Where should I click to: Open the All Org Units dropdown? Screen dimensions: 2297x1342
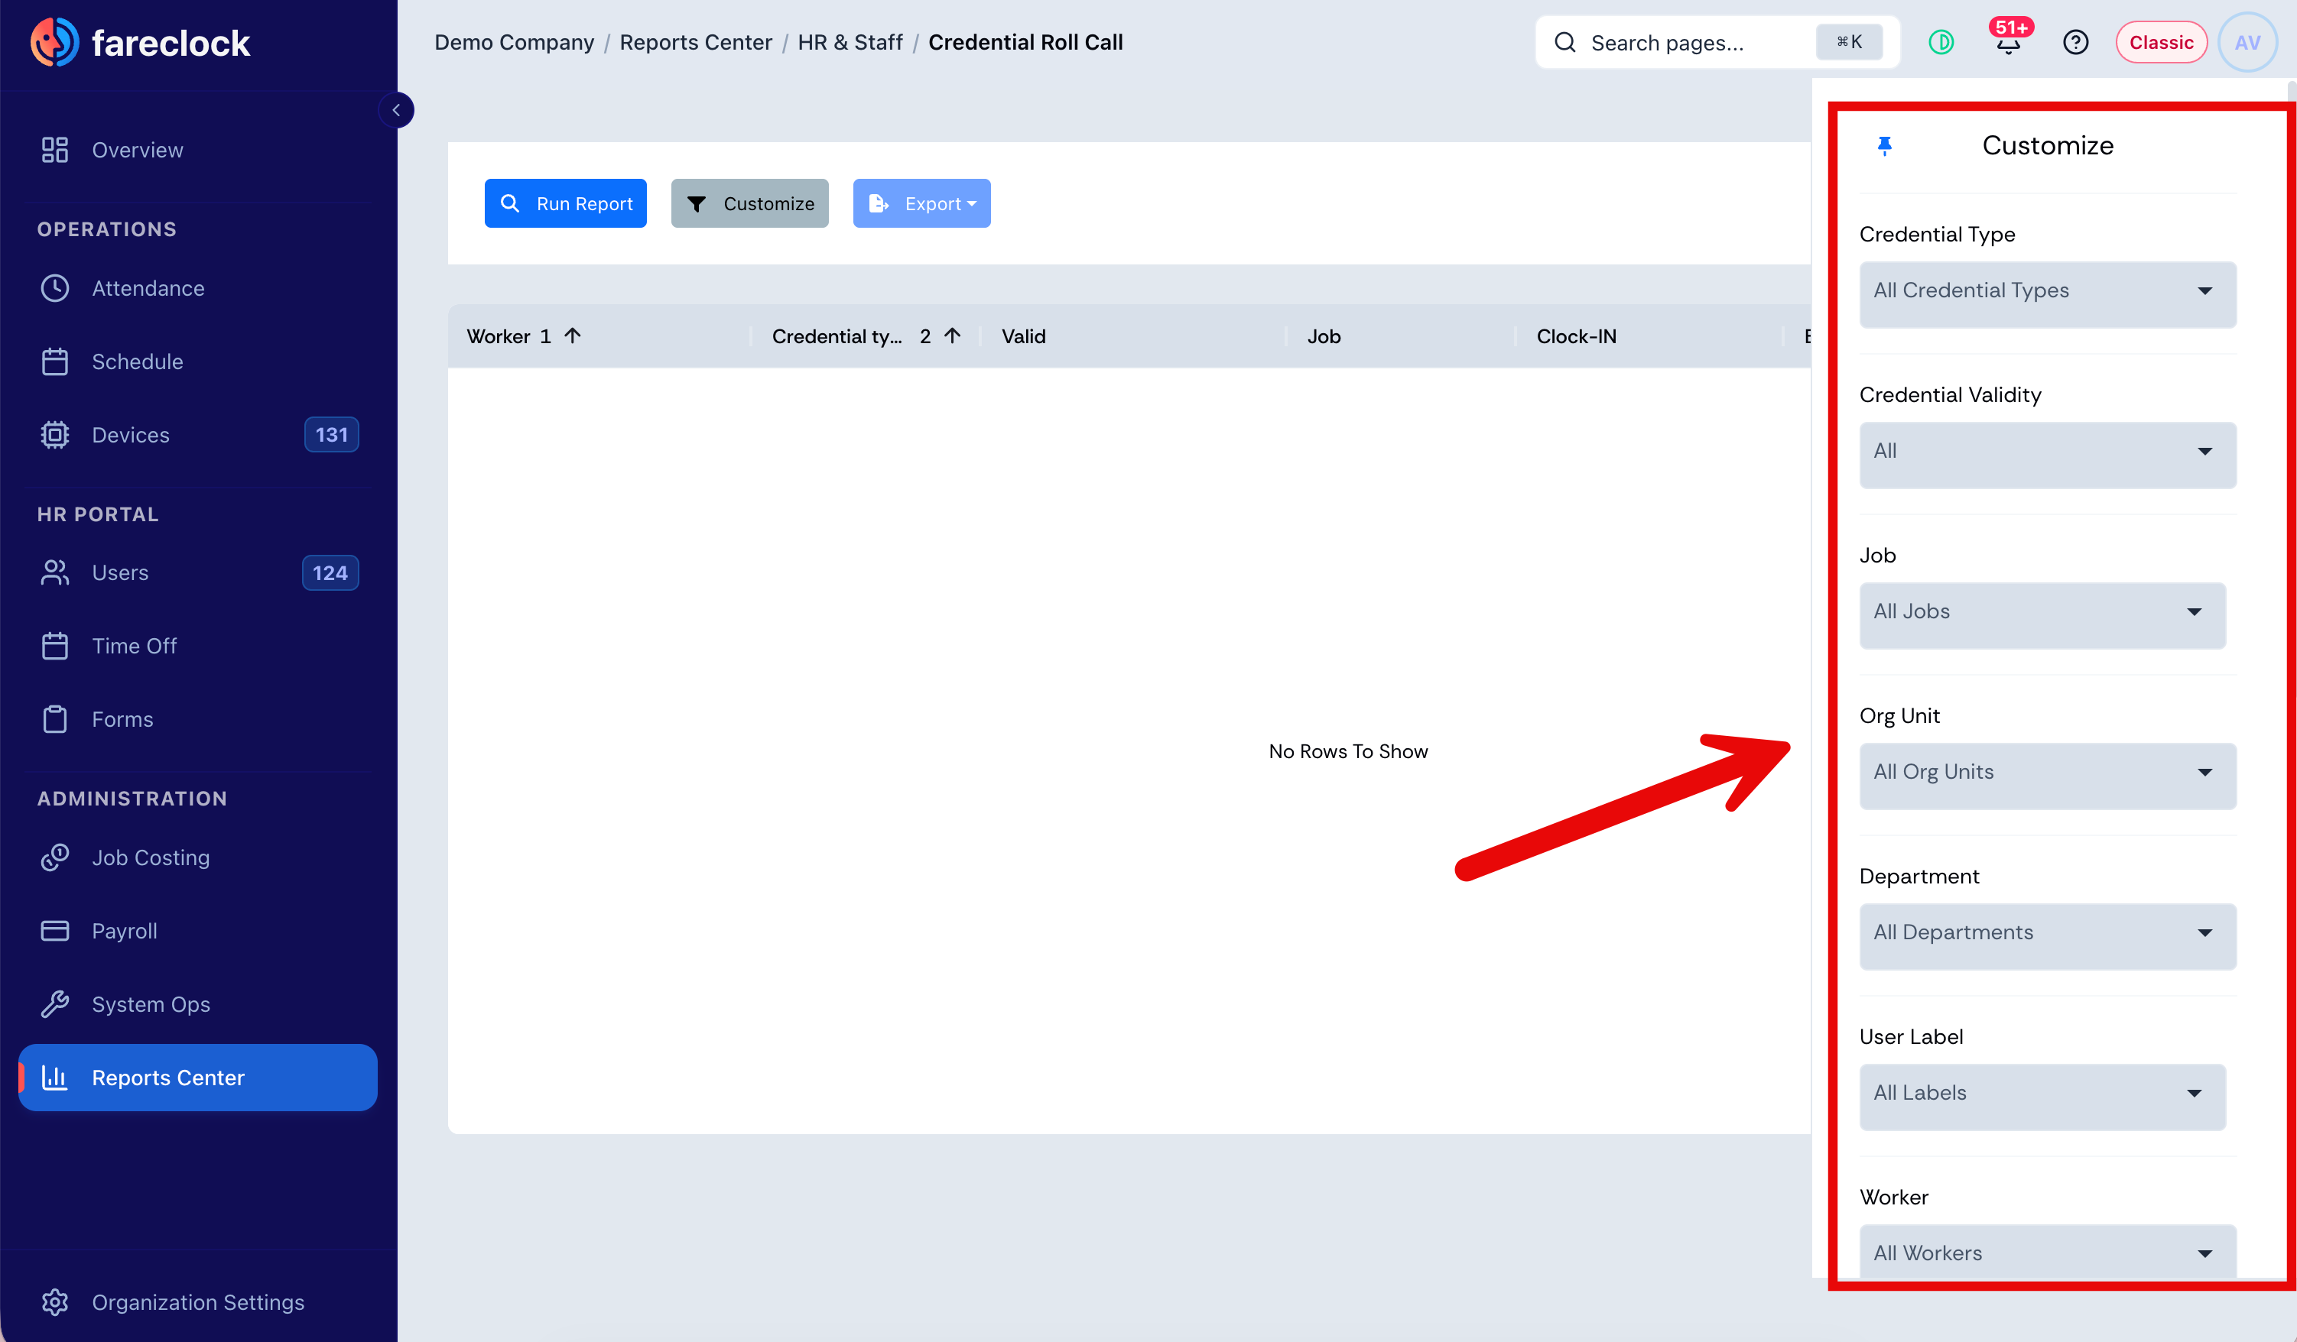point(2047,773)
